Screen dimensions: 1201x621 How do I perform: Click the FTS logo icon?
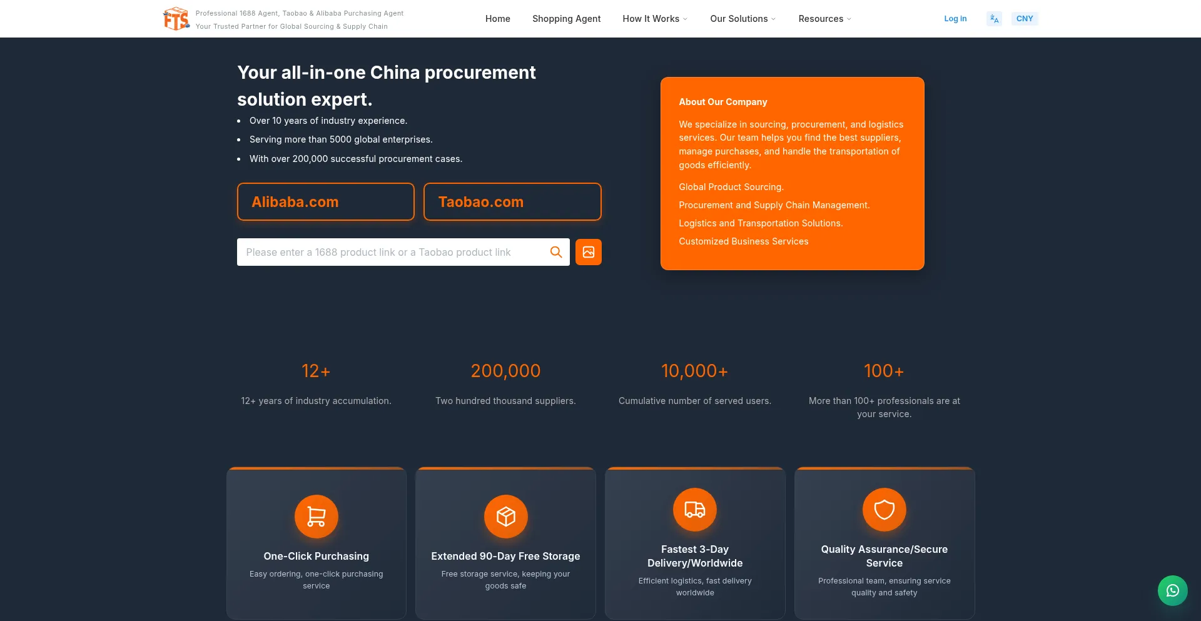point(176,19)
